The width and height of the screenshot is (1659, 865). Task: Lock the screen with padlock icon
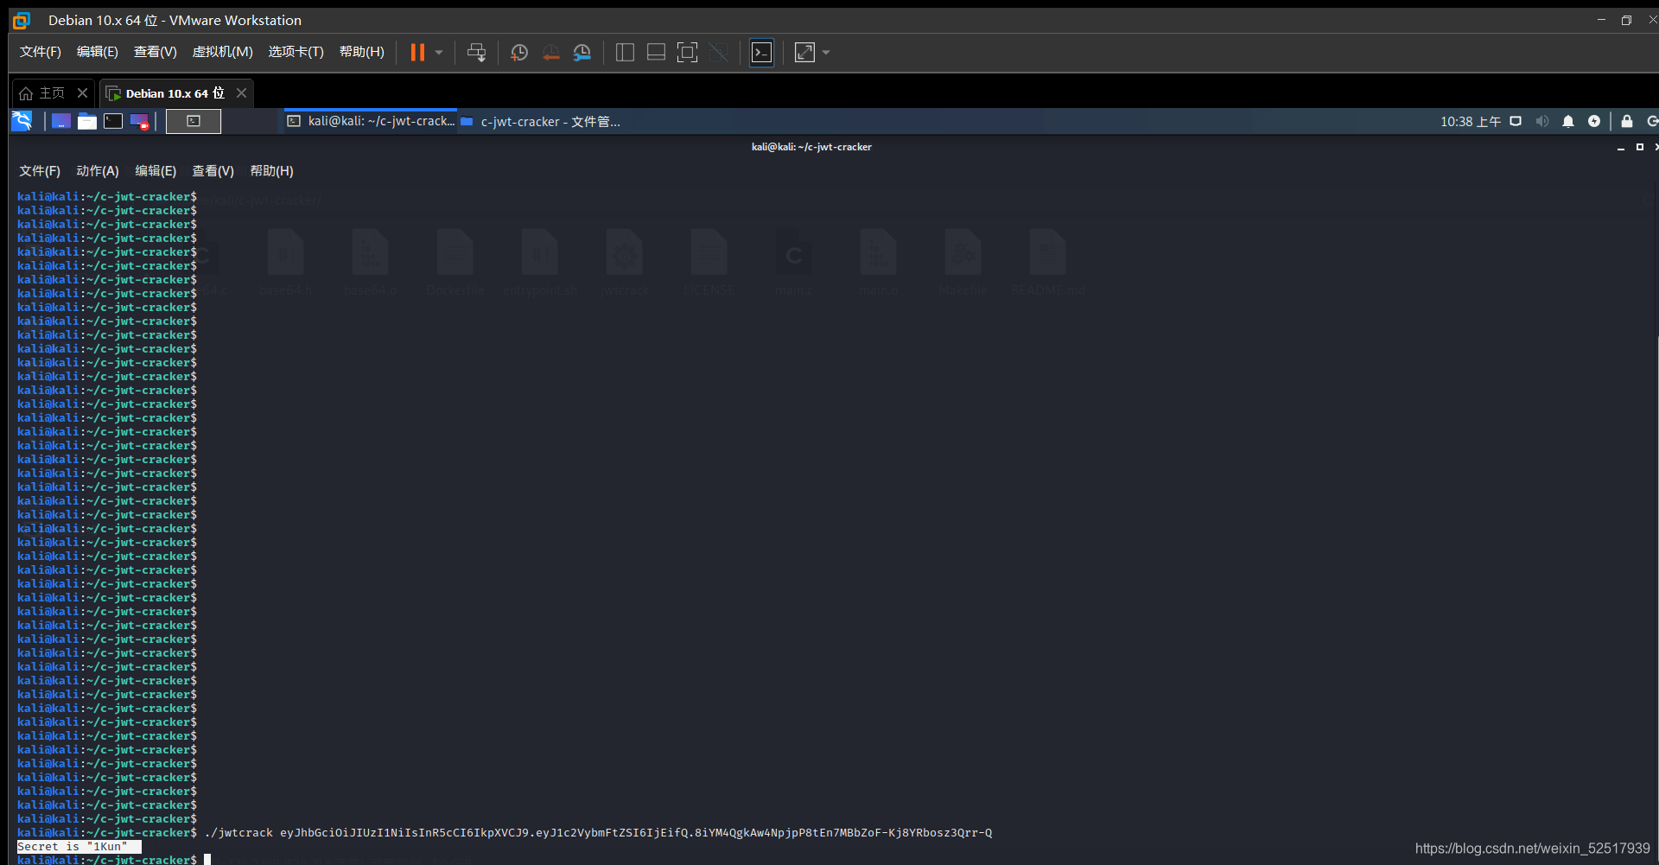click(x=1627, y=121)
